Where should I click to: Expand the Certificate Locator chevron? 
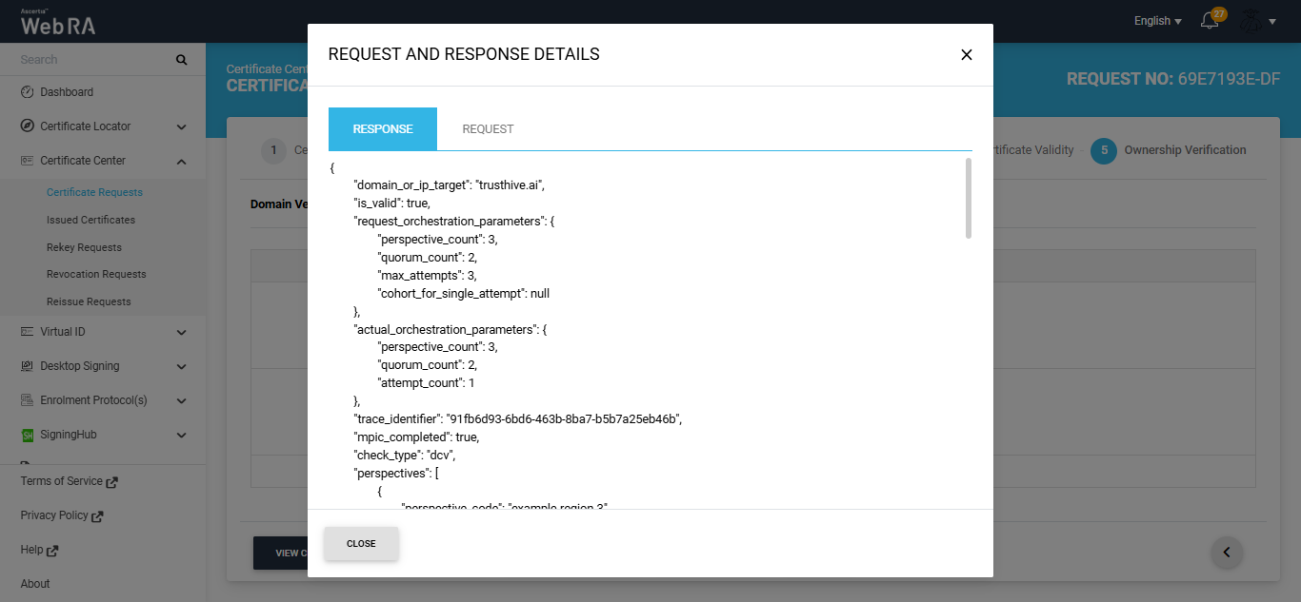pyautogui.click(x=181, y=126)
